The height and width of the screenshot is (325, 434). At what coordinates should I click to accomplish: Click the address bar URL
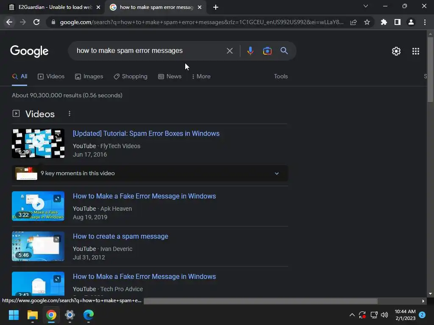202,22
